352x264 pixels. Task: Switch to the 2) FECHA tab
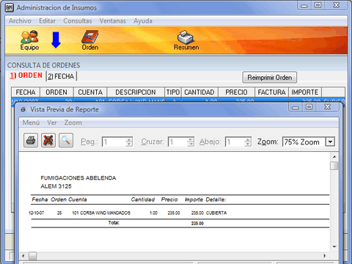coord(61,76)
